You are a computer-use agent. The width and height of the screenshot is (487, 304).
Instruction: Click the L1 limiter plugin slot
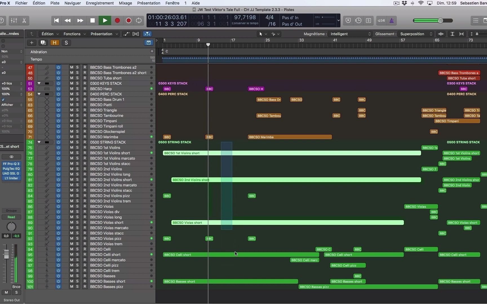point(11,178)
